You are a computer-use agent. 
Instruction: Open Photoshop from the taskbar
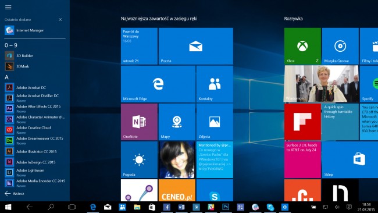[x=226, y=207]
